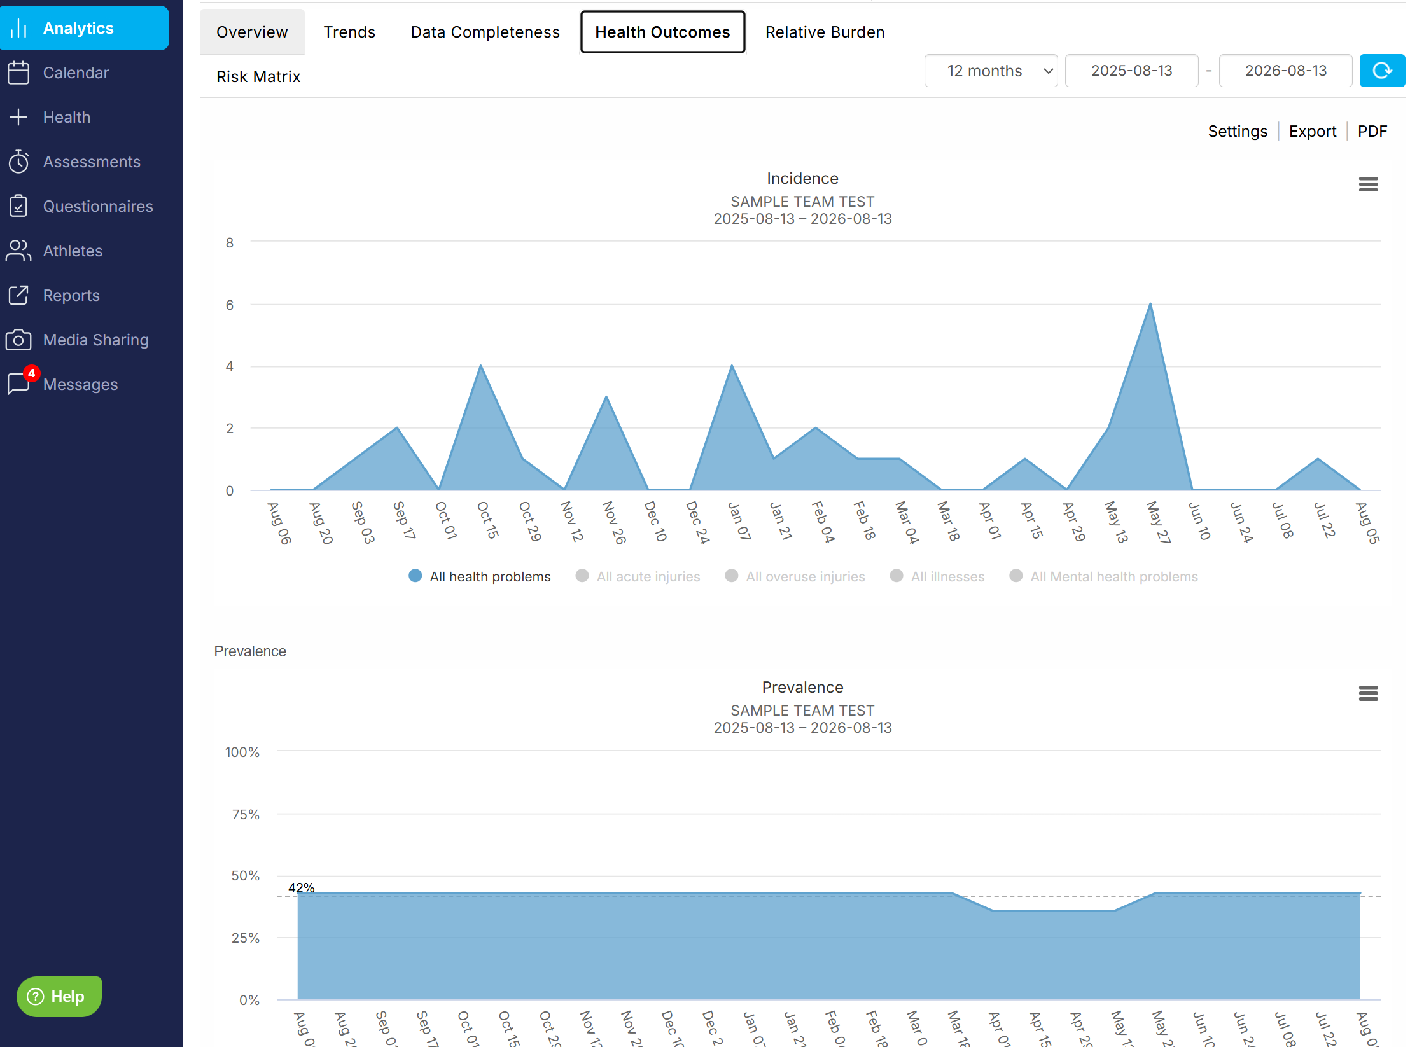This screenshot has width=1417, height=1047.
Task: Go to Health in sidebar menu
Action: 67,117
